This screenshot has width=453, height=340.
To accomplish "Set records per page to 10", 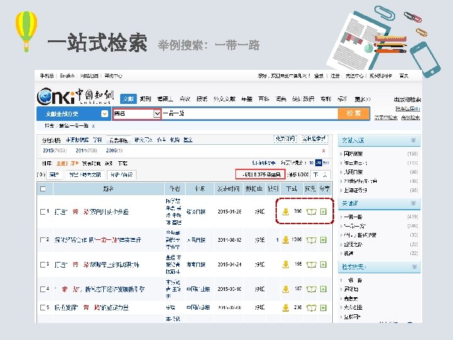I will [311, 163].
